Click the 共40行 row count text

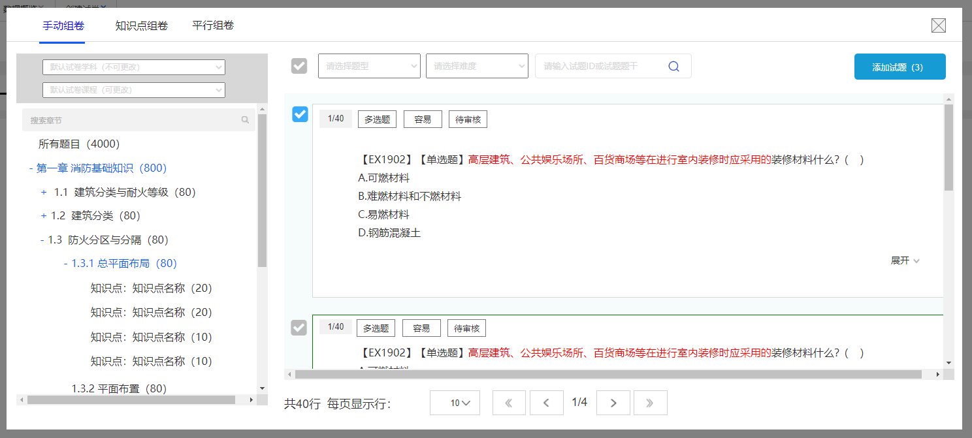pos(302,403)
